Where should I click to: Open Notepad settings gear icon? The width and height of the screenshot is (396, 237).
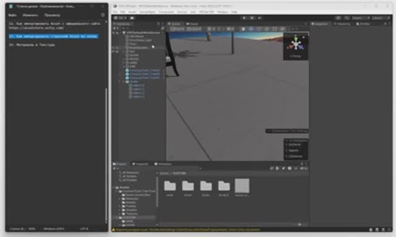(103, 15)
